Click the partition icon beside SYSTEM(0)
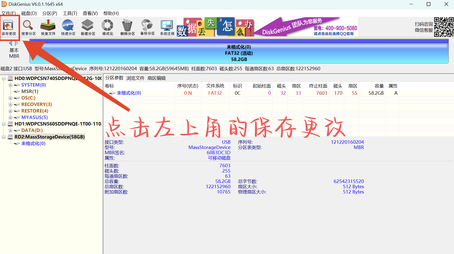 pos(17,85)
